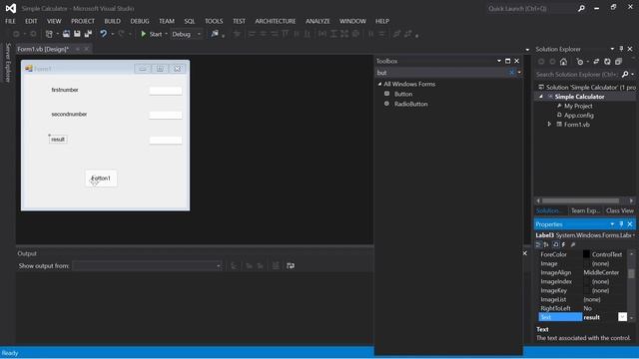Viewport: 639px width, 359px height.
Task: Select App.config in Solution Explorer
Action: [x=579, y=116]
